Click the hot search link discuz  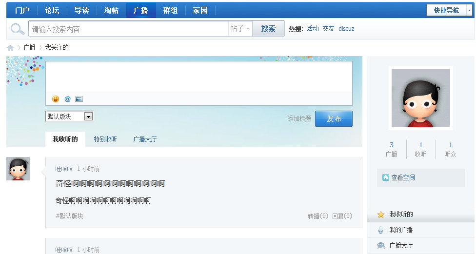coord(346,29)
